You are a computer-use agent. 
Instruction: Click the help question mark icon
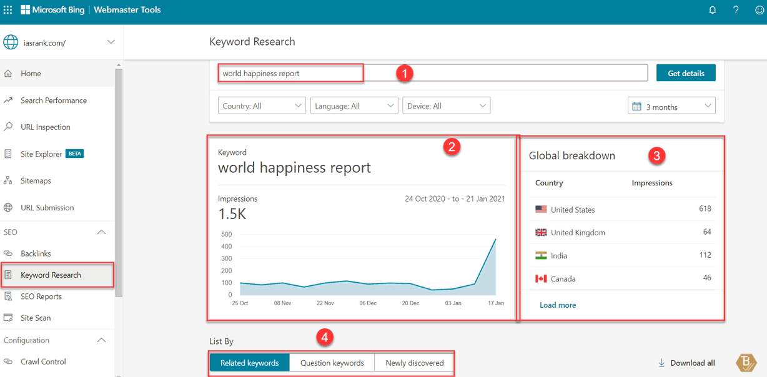point(736,10)
